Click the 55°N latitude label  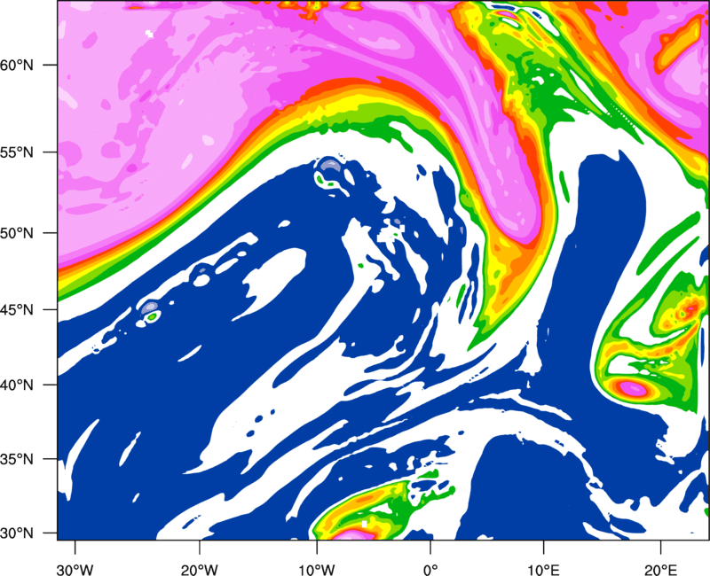pyautogui.click(x=17, y=152)
